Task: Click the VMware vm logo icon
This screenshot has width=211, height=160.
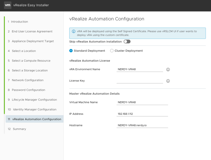Action: tap(8, 6)
